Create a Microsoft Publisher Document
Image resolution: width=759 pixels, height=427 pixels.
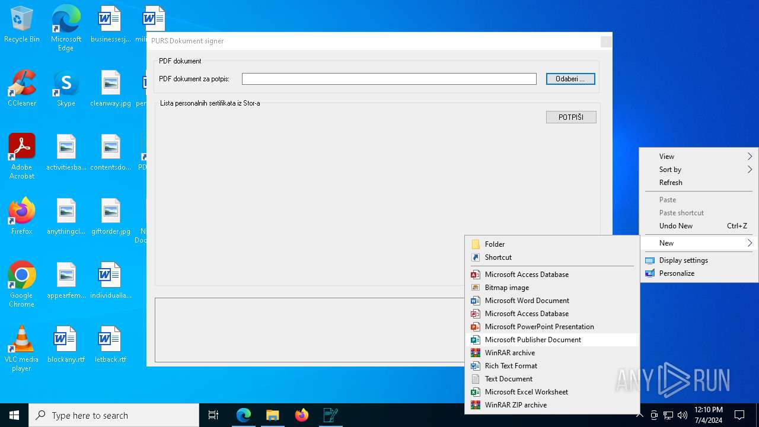(552, 340)
